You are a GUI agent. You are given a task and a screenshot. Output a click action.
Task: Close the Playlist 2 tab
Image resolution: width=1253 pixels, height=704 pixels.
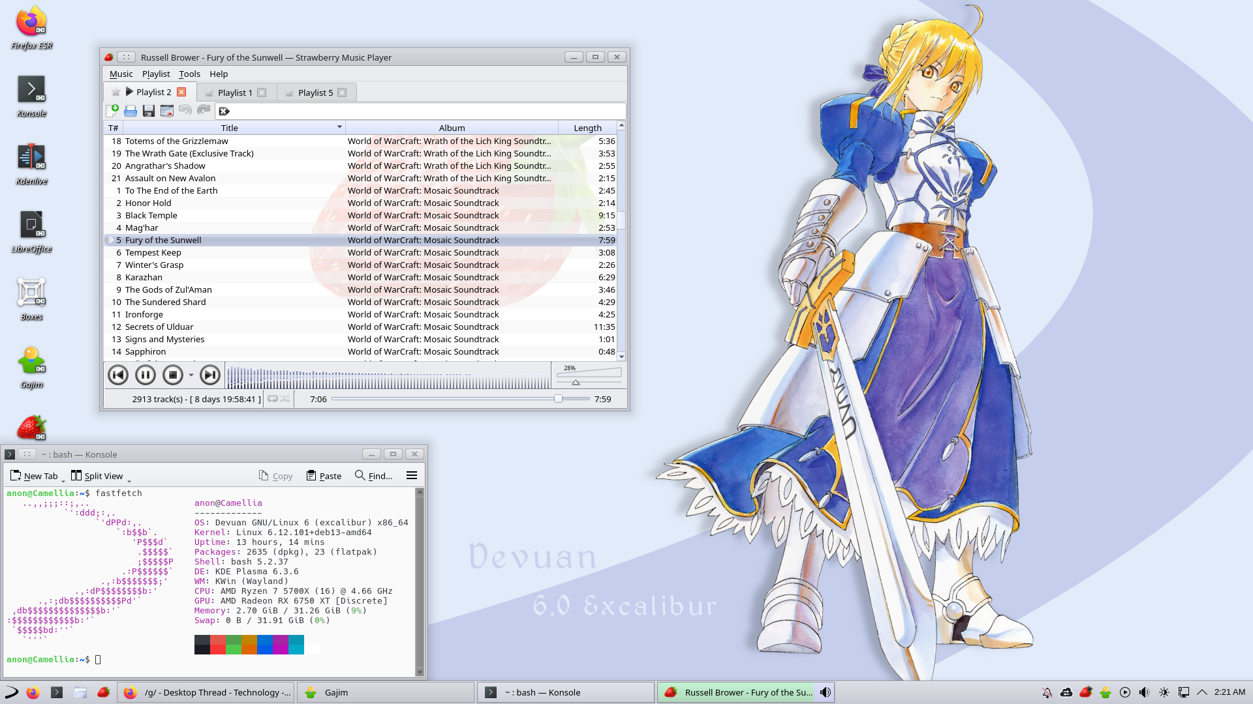pyautogui.click(x=182, y=92)
